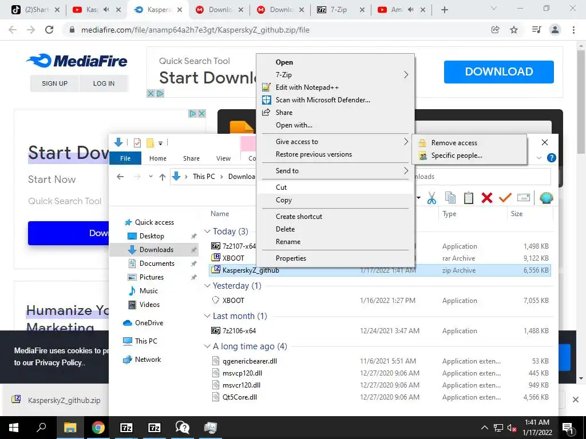Open new Chrome tab with plus button
This screenshot has height=439, width=586.
(444, 10)
